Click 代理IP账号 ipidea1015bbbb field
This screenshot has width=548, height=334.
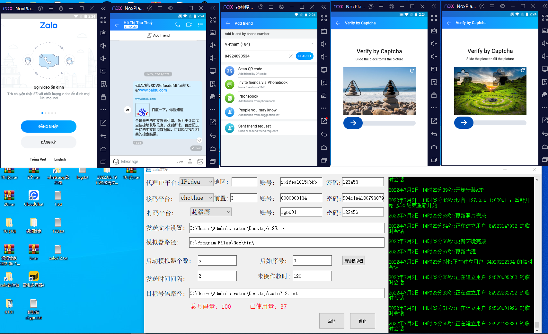tap(301, 182)
